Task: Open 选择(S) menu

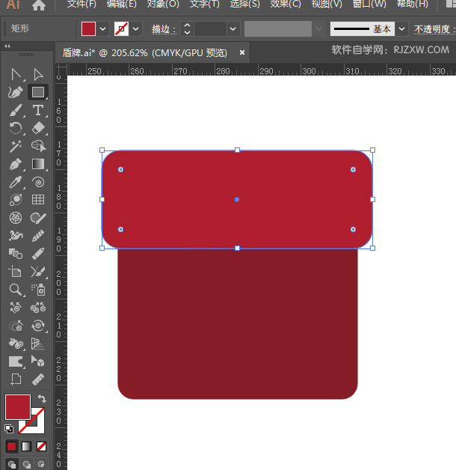Action: click(245, 4)
